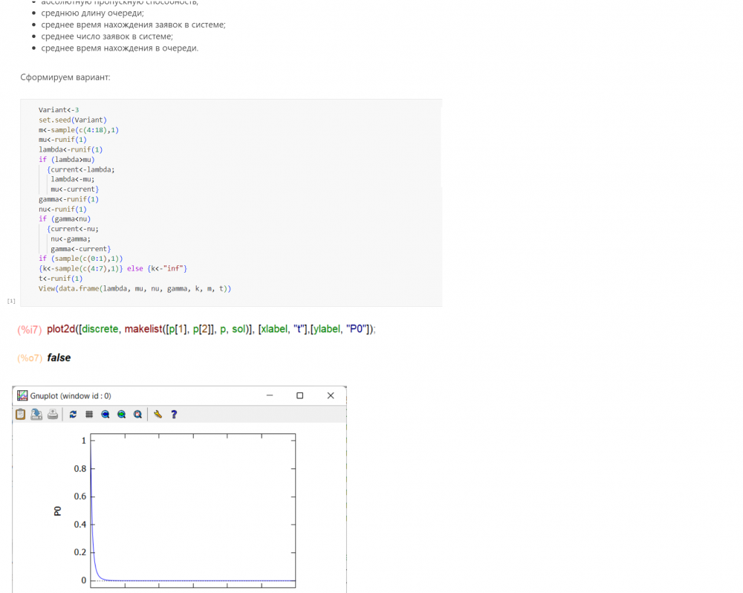Select the (%o7) false output line
This screenshot has height=593, width=743.
point(58,357)
